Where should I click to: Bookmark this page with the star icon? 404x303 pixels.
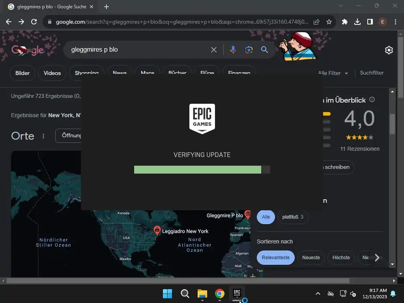pyautogui.click(x=329, y=22)
